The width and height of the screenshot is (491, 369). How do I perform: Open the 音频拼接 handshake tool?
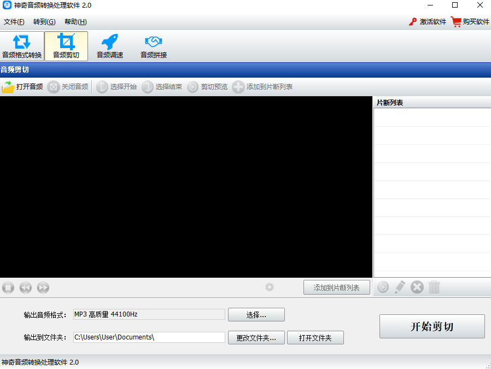coord(154,46)
